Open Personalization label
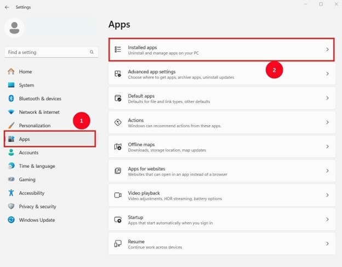Image resolution: width=342 pixels, height=267 pixels. coord(35,126)
